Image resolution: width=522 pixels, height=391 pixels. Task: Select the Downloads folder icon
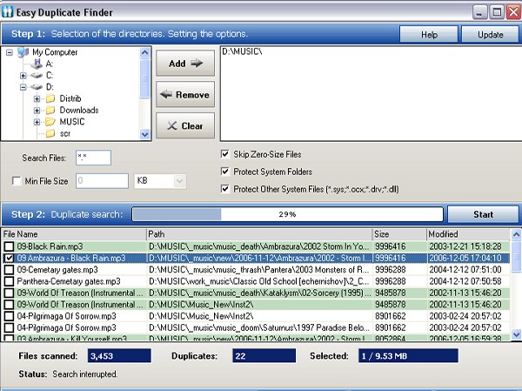[50, 111]
